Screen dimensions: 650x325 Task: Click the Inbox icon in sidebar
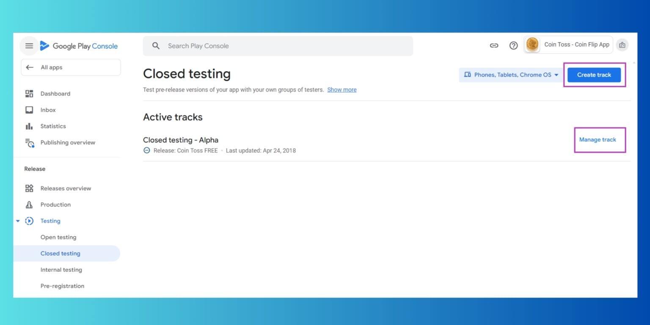[x=29, y=110]
